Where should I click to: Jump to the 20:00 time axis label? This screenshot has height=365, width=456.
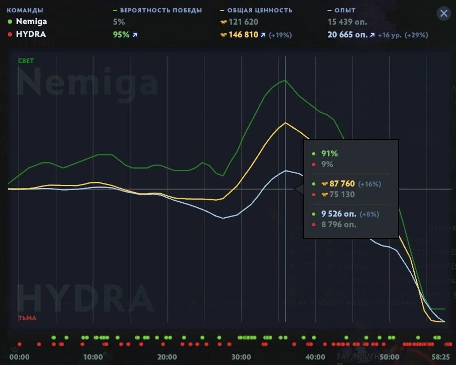(x=167, y=357)
